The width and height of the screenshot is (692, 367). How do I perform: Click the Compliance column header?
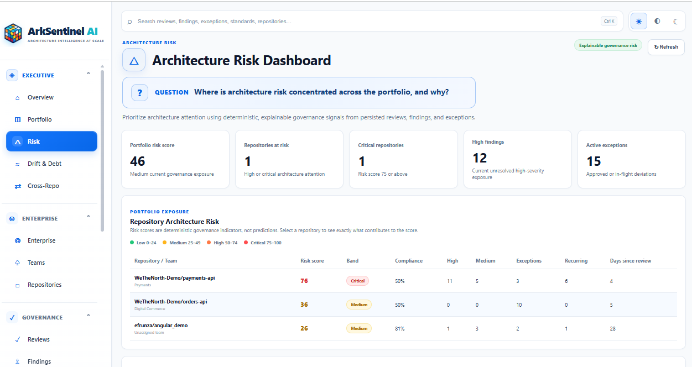tap(409, 260)
